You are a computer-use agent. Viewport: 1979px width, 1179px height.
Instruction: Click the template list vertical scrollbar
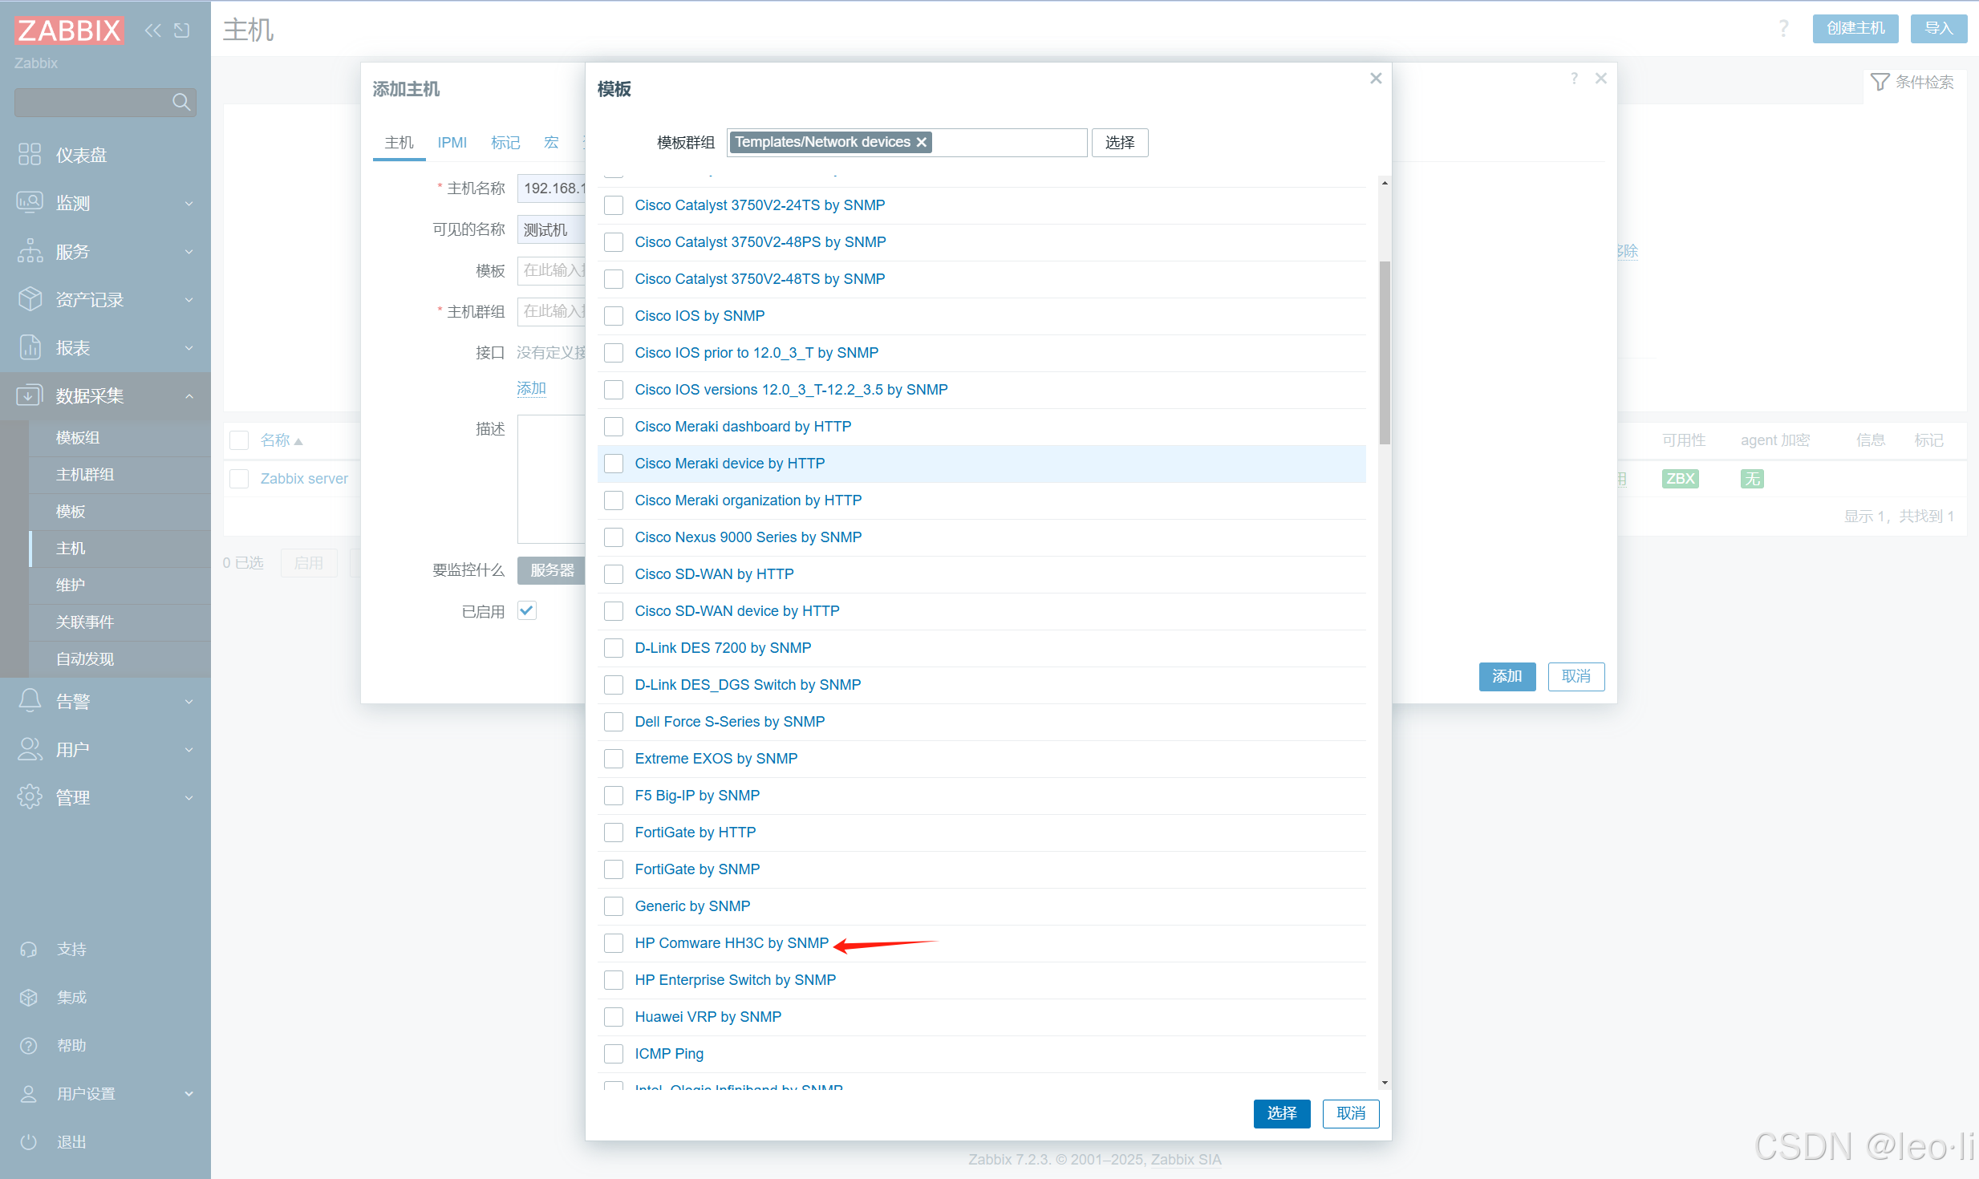coord(1385,353)
